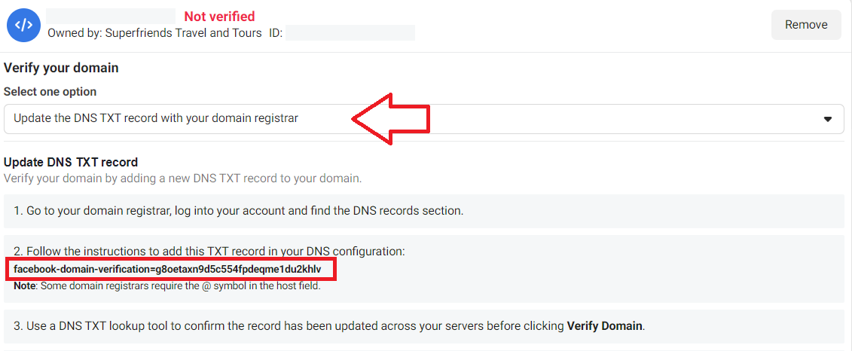The width and height of the screenshot is (852, 351).
Task: Click the 'ID:' label next to owner
Action: click(276, 33)
